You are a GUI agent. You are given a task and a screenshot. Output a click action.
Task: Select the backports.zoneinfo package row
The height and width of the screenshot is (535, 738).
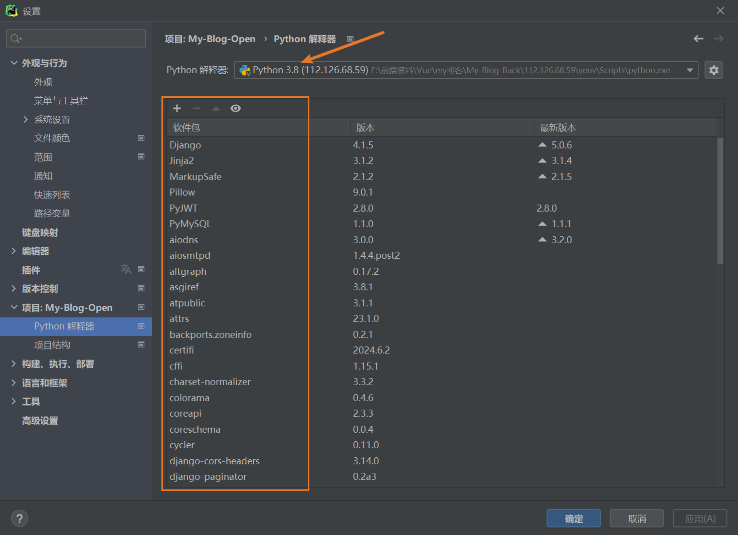441,334
